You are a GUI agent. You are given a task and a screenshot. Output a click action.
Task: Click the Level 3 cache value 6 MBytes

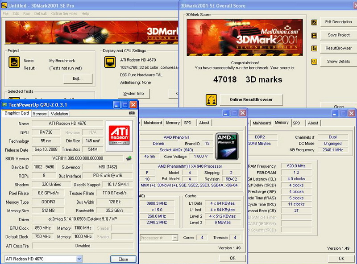click(223, 223)
